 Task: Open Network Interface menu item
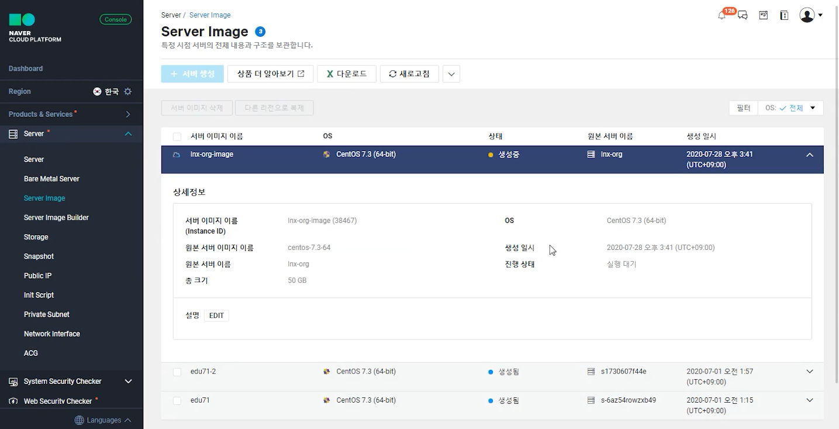52,334
